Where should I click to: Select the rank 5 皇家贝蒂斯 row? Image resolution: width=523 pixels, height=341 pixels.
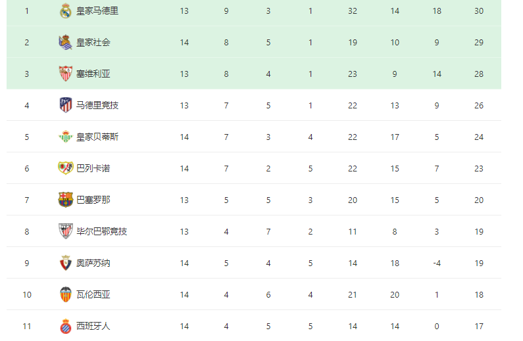254,137
